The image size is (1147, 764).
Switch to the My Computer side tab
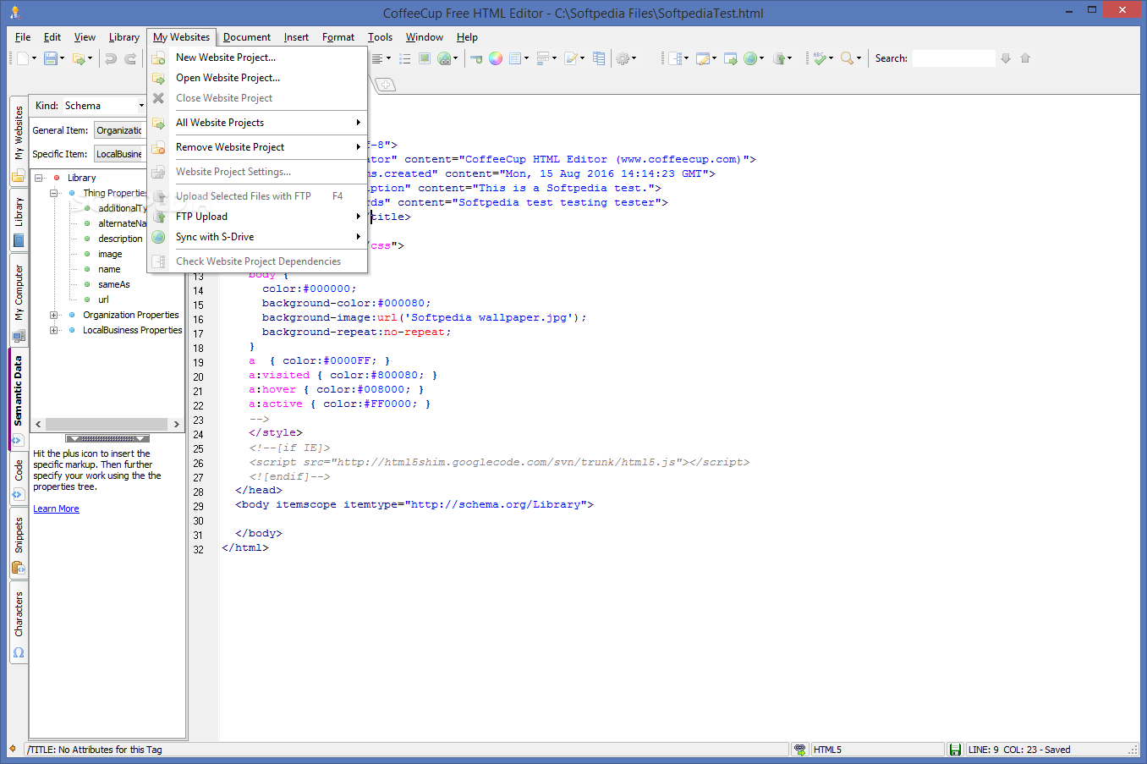coord(19,300)
